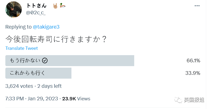Open the 7:33 PM · Jan 29, 2023 timestamp
This screenshot has height=109, width=211.
(x=32, y=99)
